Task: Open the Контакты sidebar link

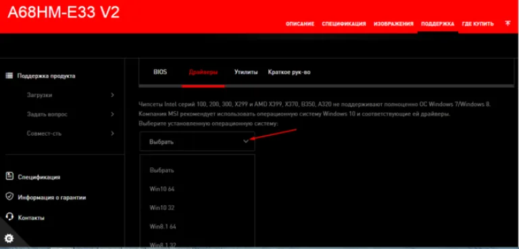Action: tap(31, 218)
